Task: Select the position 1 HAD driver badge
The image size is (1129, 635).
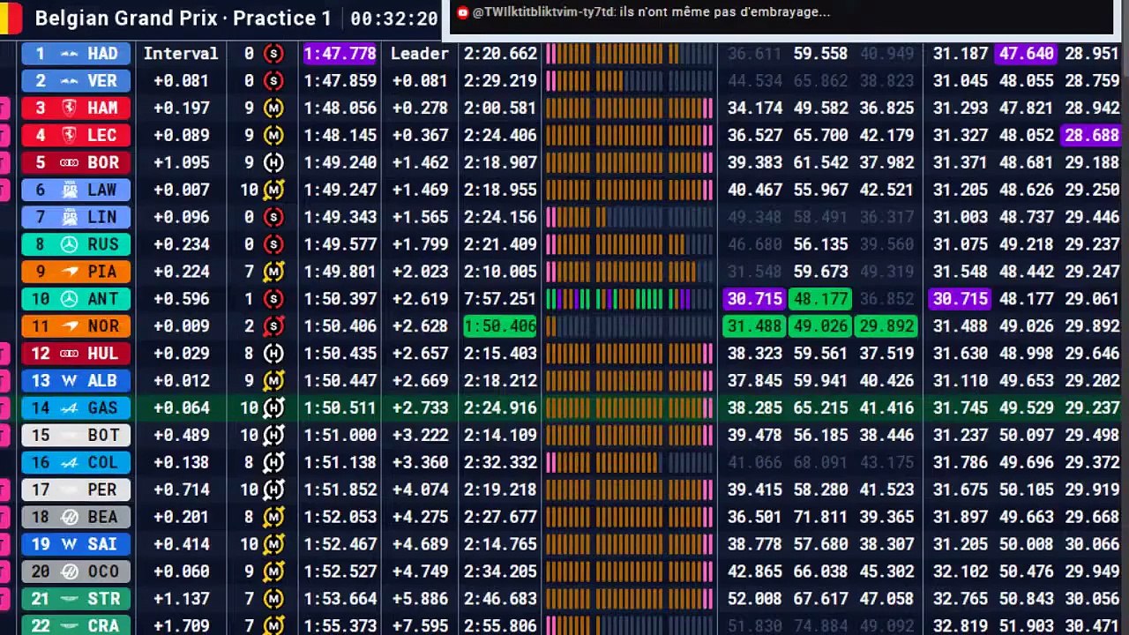Action: click(x=76, y=54)
